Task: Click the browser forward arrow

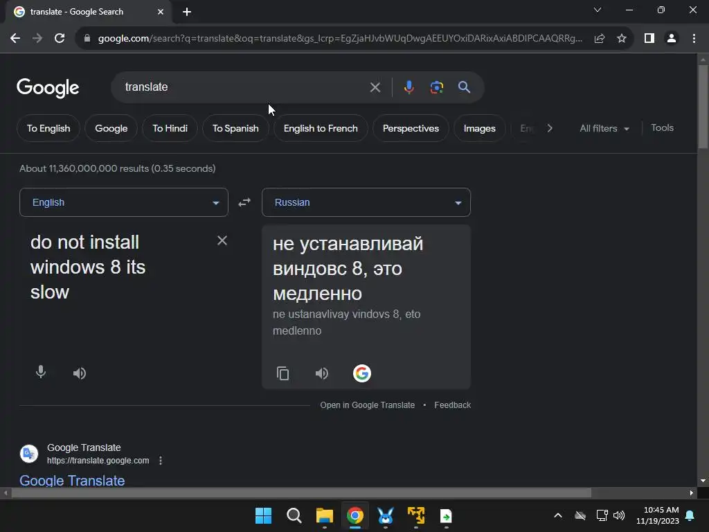Action: 37,39
